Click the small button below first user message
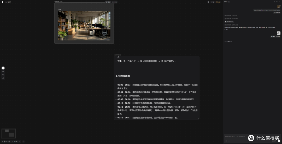Viewport: 282px width, 144px height. coord(277,13)
